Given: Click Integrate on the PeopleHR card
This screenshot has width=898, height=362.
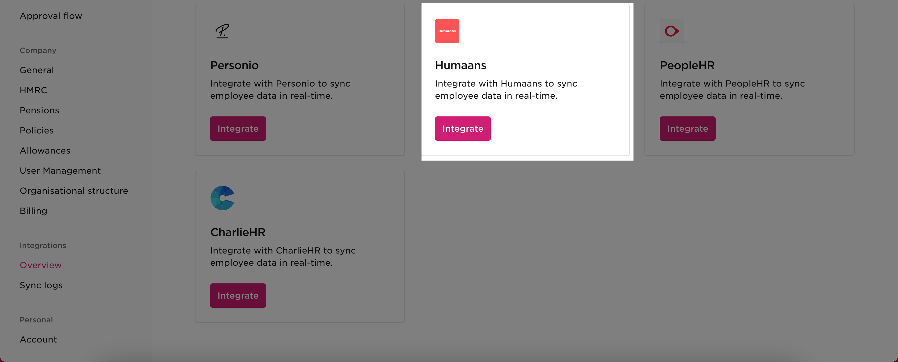Looking at the screenshot, I should pos(687,128).
